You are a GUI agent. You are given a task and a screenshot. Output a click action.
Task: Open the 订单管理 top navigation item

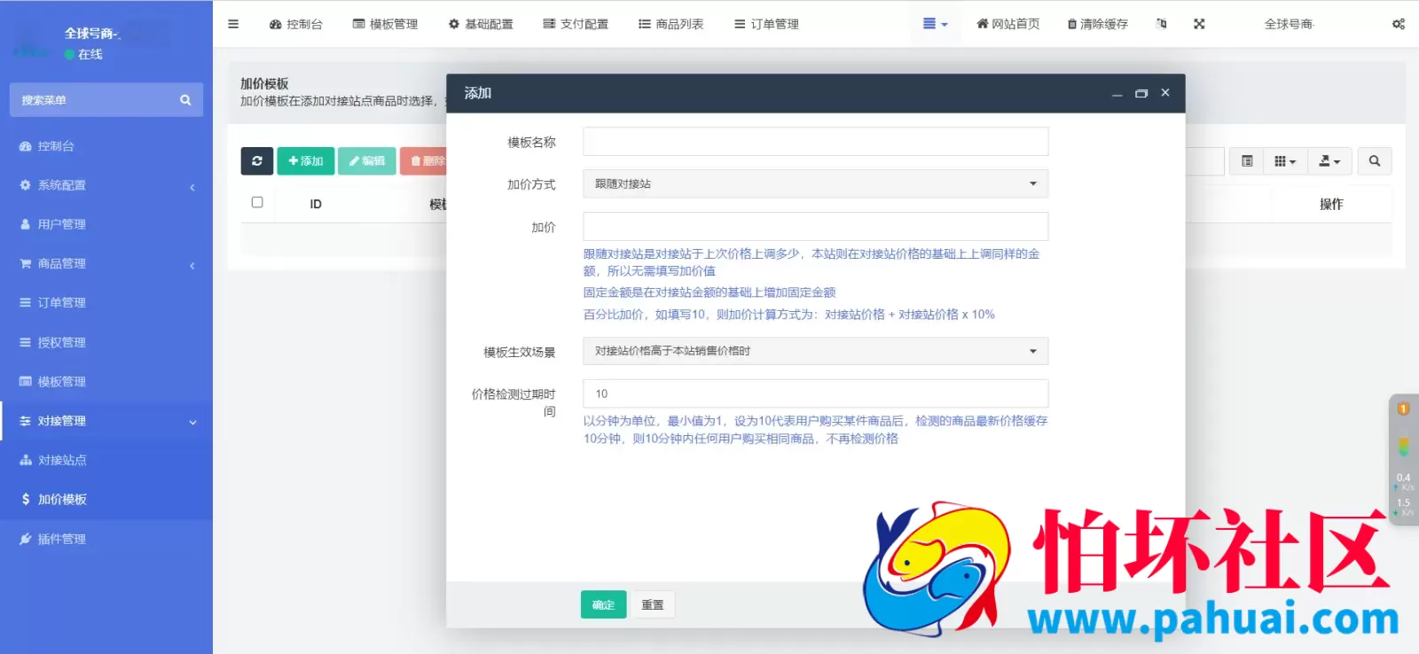pos(766,24)
